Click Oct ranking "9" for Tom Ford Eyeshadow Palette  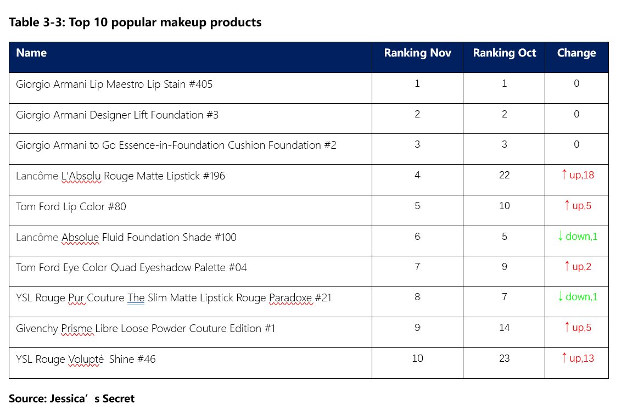(504, 267)
